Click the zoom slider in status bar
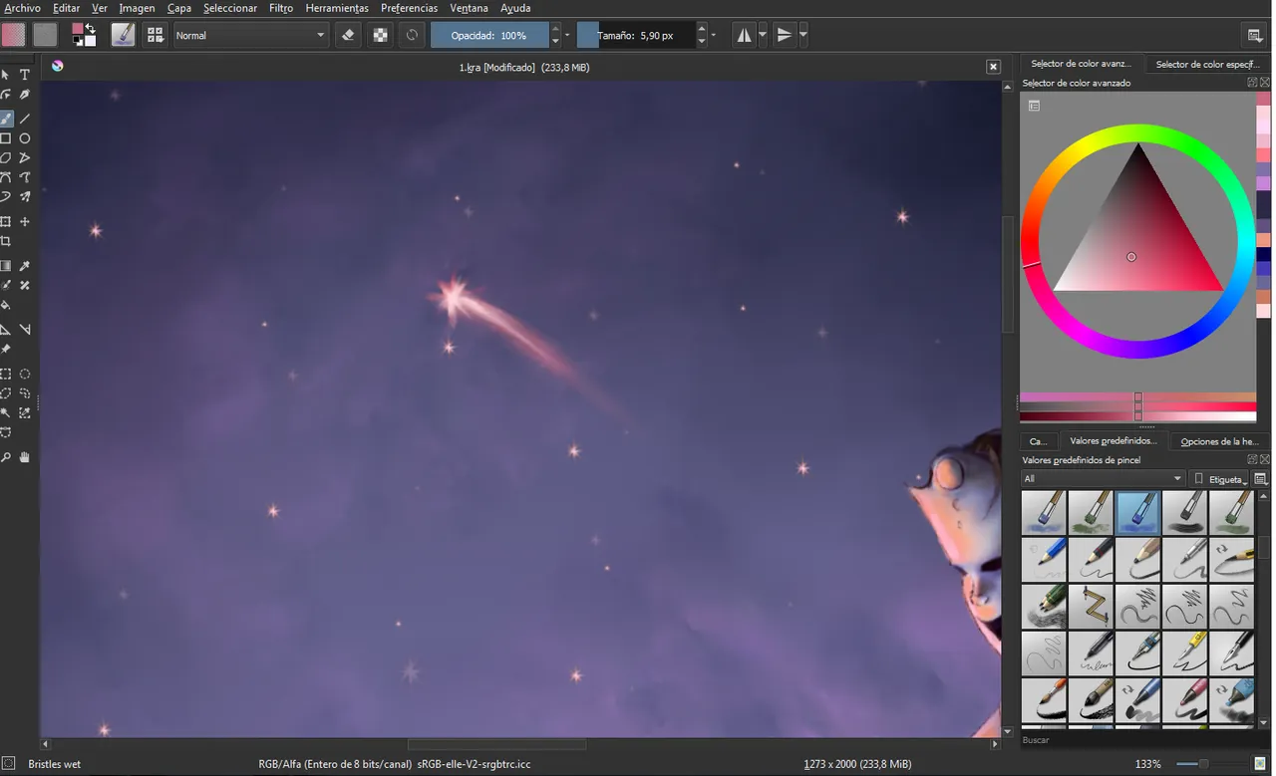Screen dimensions: 1276x776 click(1202, 764)
